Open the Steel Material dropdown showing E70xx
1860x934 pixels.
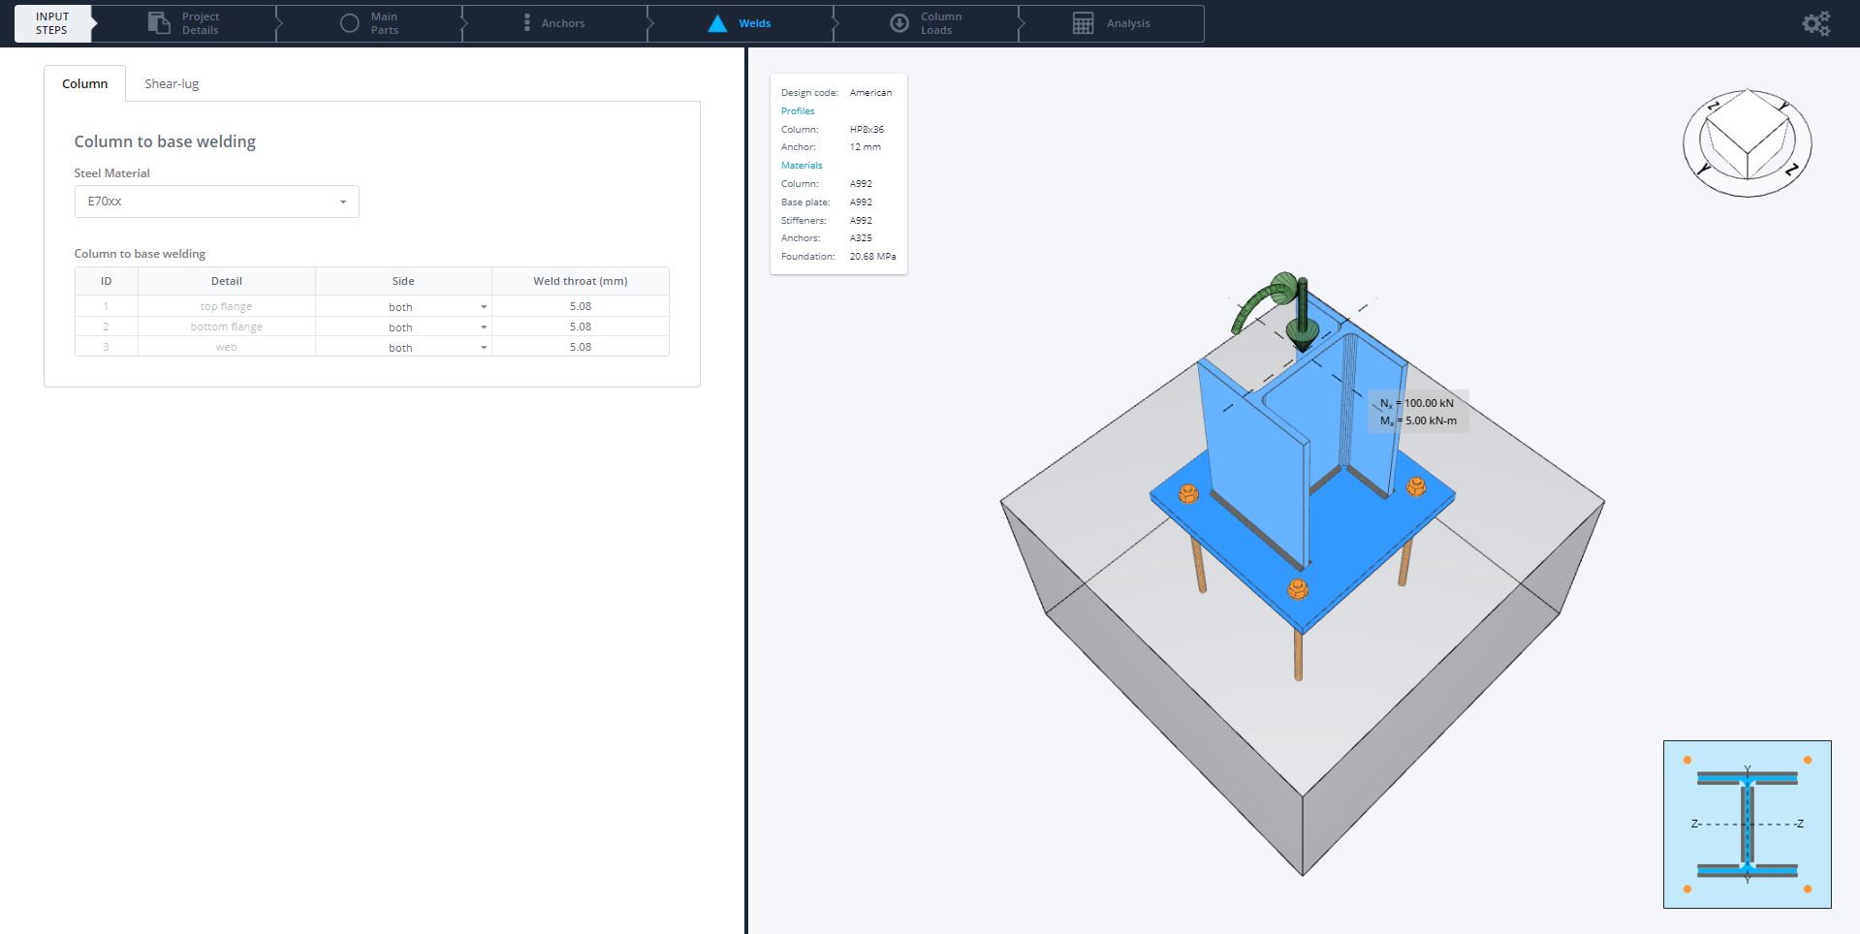pos(216,201)
